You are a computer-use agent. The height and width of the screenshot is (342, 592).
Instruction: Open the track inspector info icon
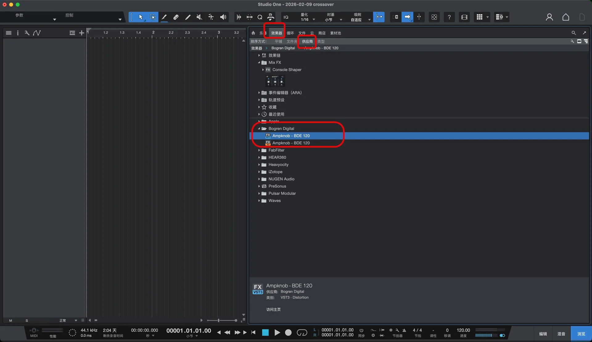click(18, 33)
